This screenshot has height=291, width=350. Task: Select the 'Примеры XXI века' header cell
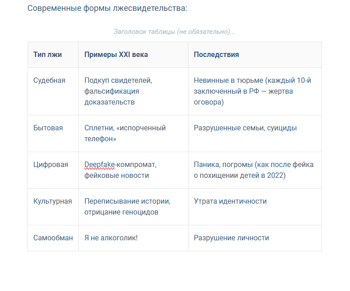click(133, 55)
